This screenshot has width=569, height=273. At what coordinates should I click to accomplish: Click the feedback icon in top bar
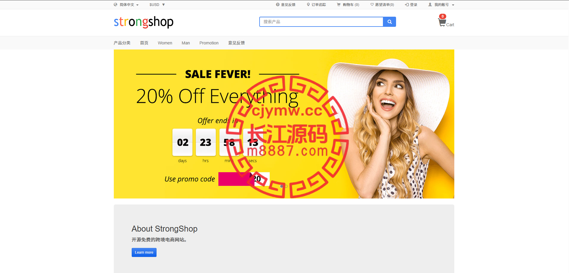pyautogui.click(x=278, y=4)
